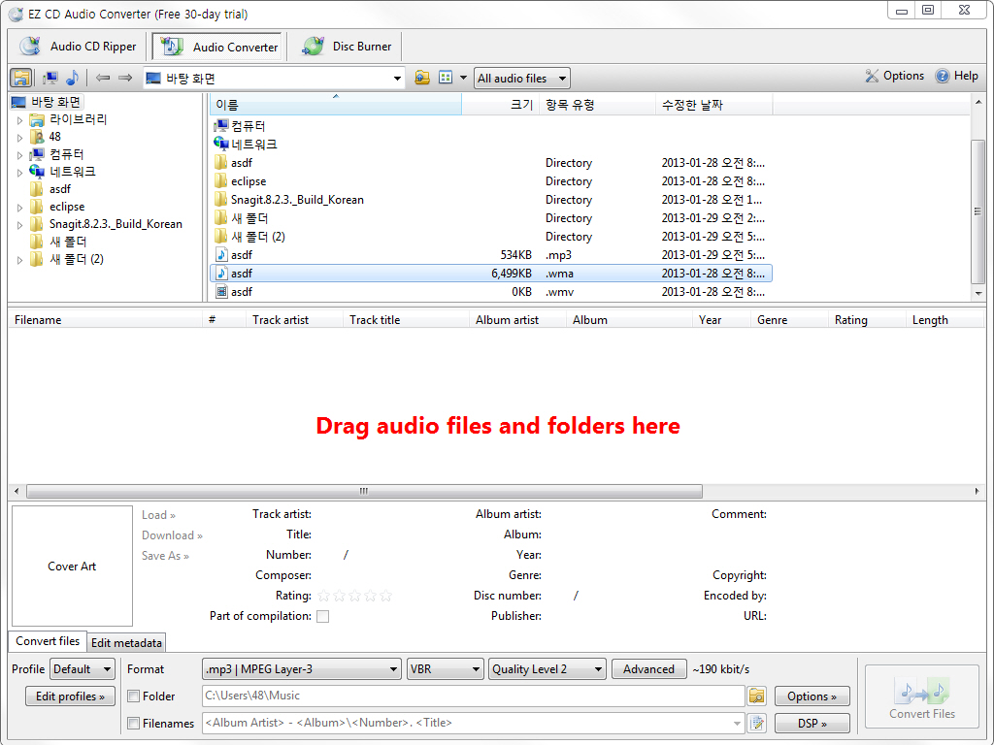Viewport: 994px width, 745px height.
Task: Enable the Filenames checkbox
Action: click(x=134, y=724)
